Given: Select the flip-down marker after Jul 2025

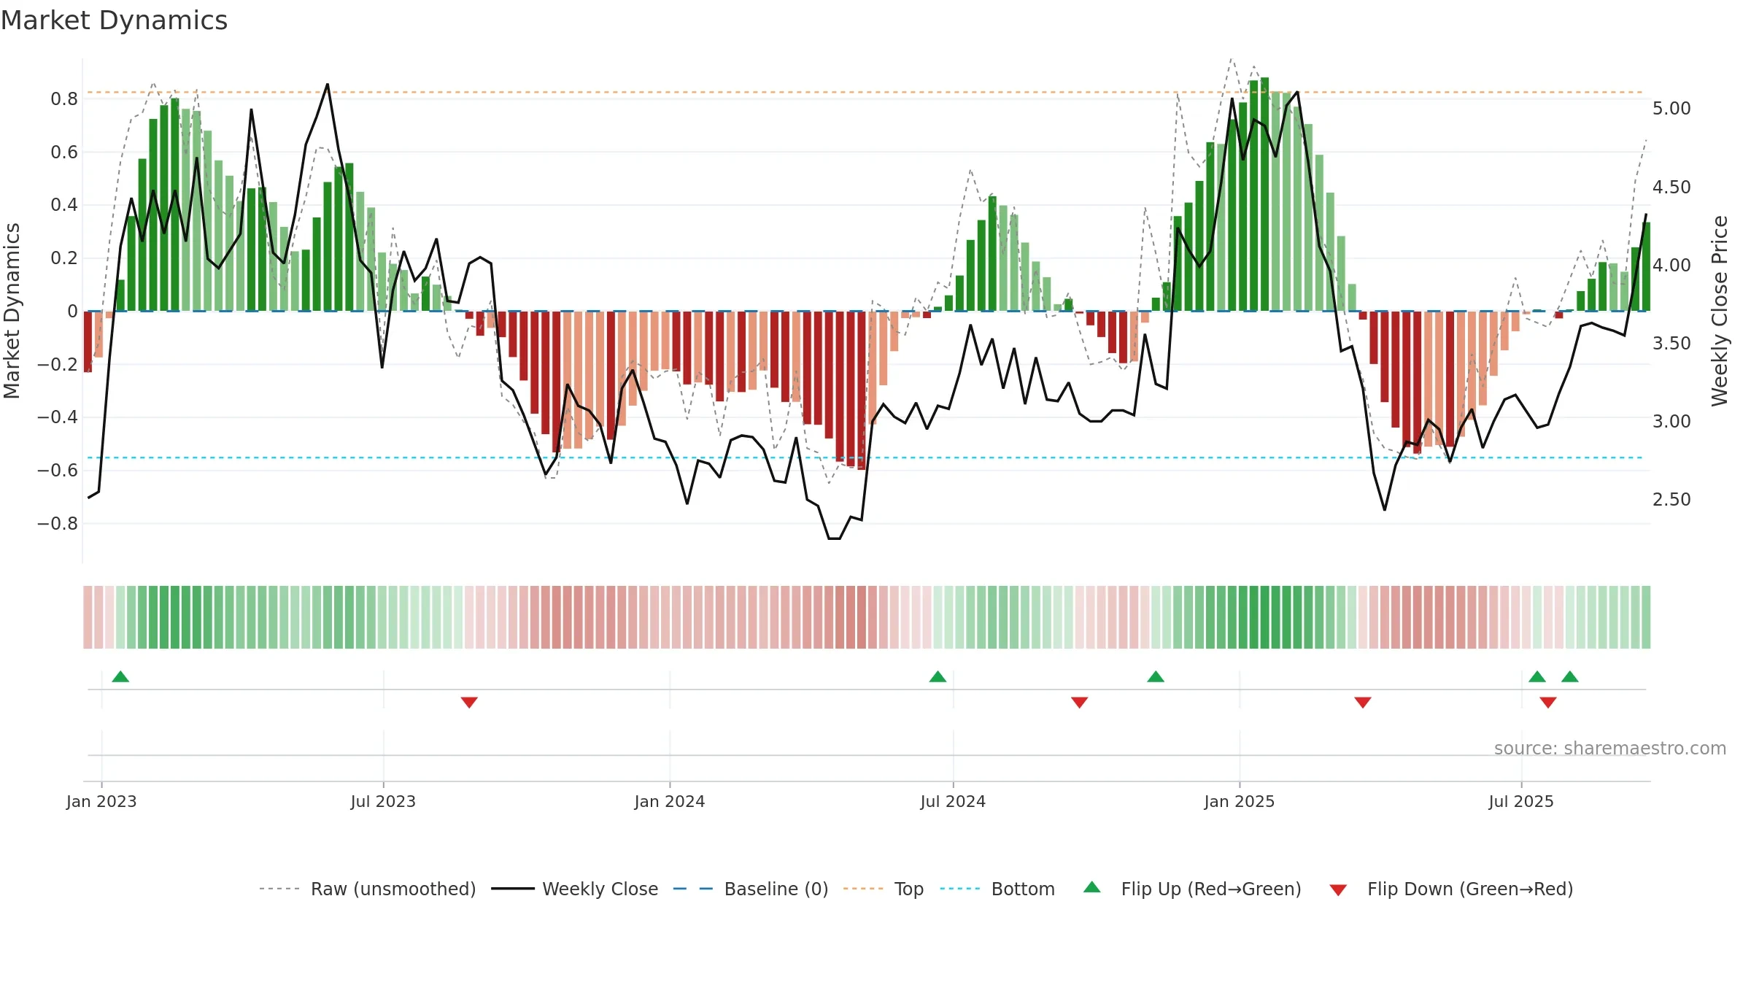Looking at the screenshot, I should [x=1548, y=702].
